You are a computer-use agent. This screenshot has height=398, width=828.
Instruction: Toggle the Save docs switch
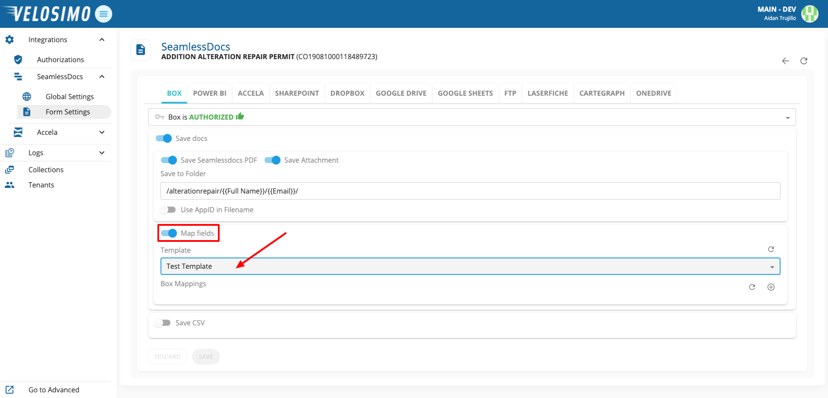pos(164,138)
